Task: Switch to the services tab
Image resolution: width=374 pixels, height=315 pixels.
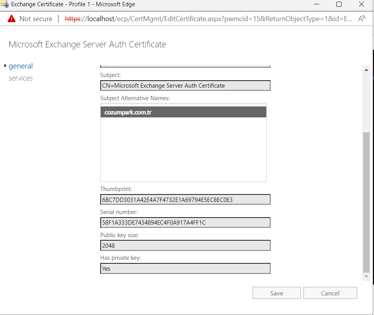Action: coord(20,78)
